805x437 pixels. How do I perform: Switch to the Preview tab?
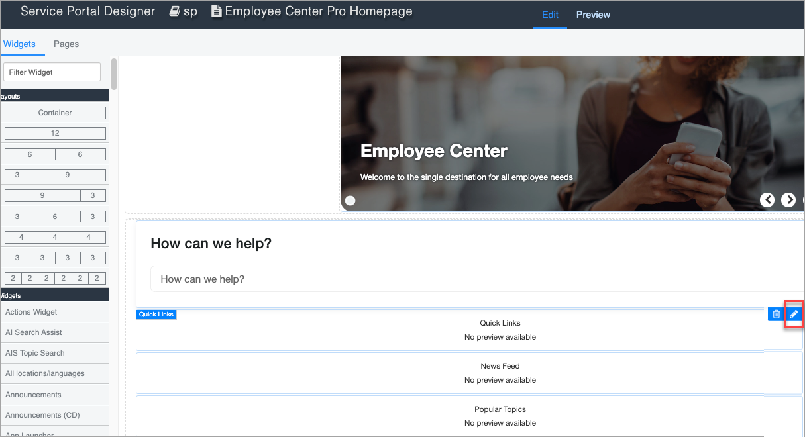593,15
